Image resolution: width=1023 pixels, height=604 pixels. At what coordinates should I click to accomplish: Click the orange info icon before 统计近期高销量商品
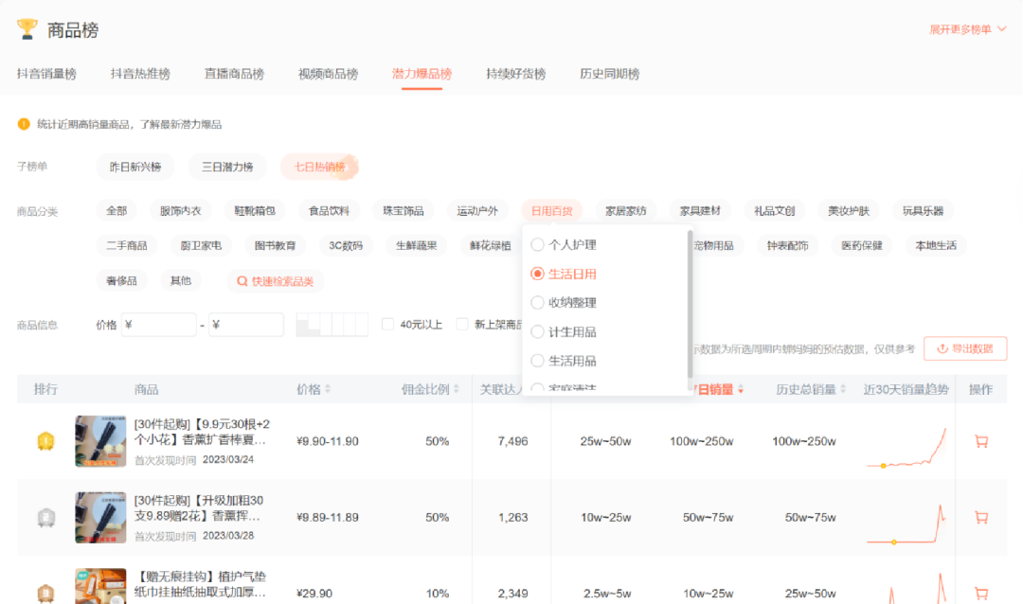(x=24, y=124)
